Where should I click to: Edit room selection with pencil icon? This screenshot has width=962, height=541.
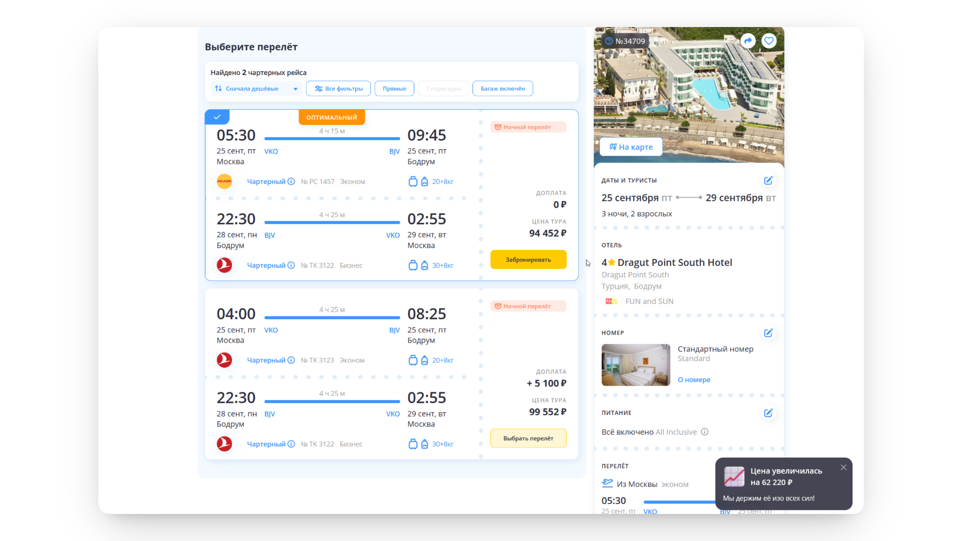pos(768,333)
